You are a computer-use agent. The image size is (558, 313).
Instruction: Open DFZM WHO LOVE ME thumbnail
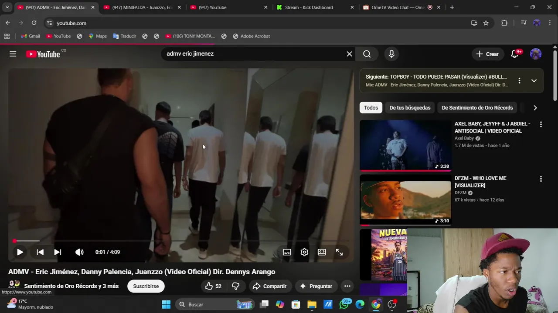[x=405, y=200]
